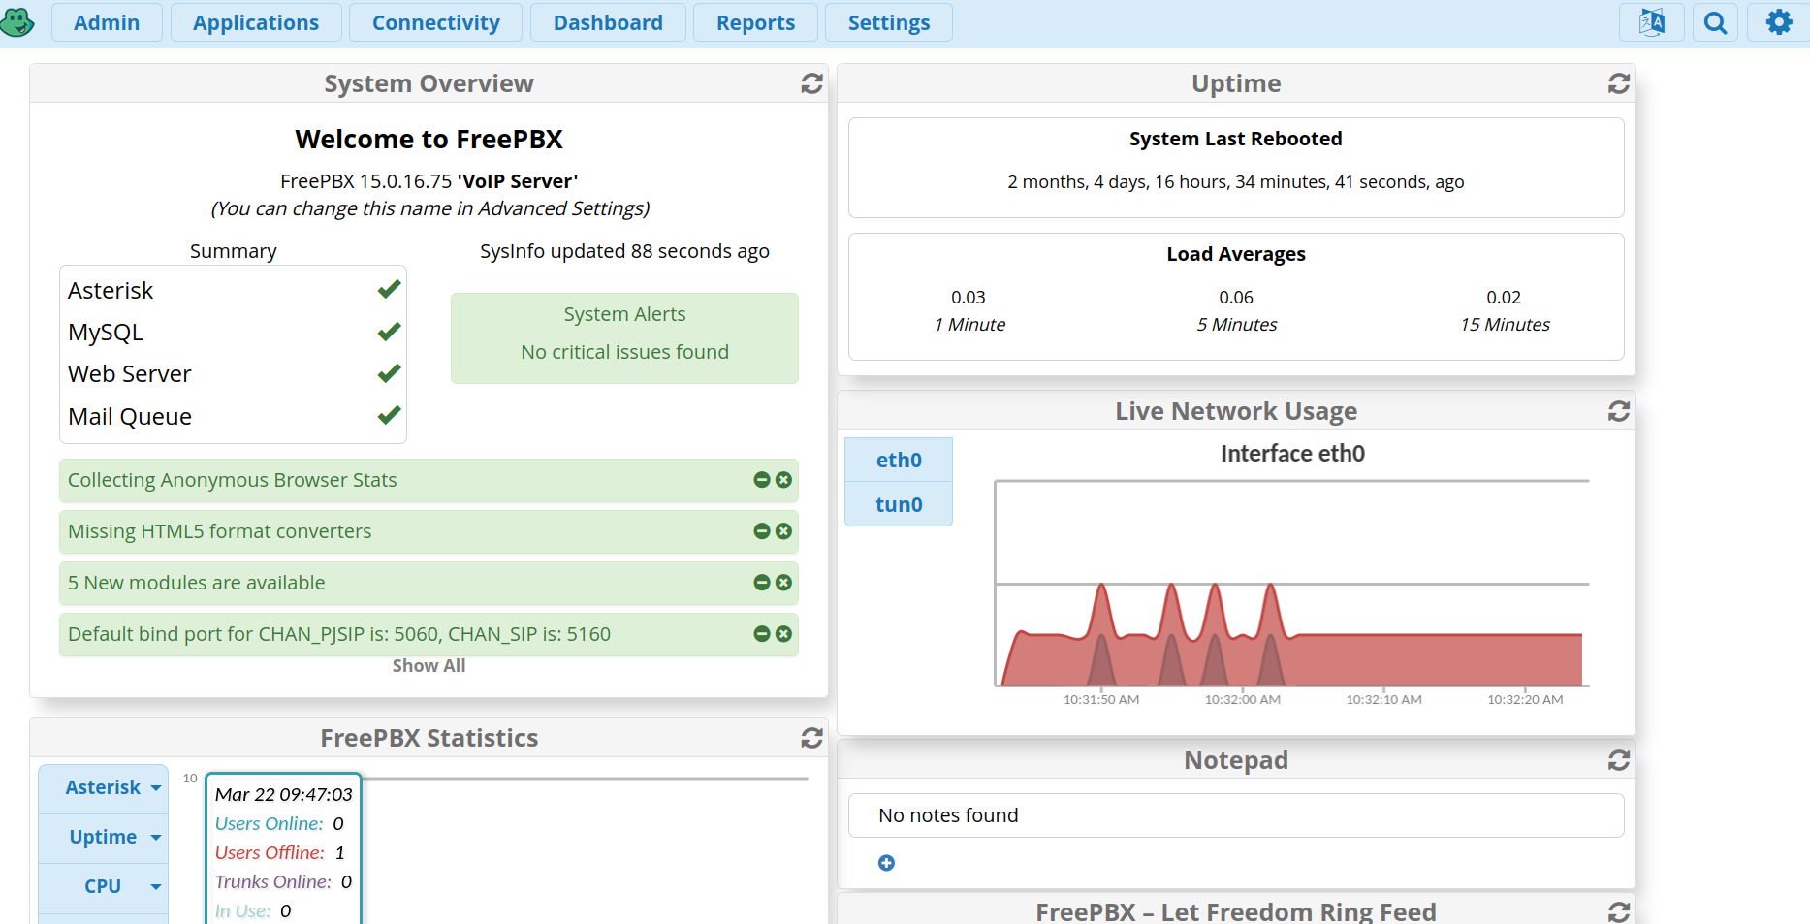Expand the Asterisk statistics dropdown
1810x924 pixels.
coord(104,788)
